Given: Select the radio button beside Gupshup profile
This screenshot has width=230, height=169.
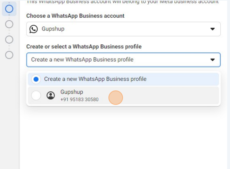Looking at the screenshot, I should (x=36, y=95).
